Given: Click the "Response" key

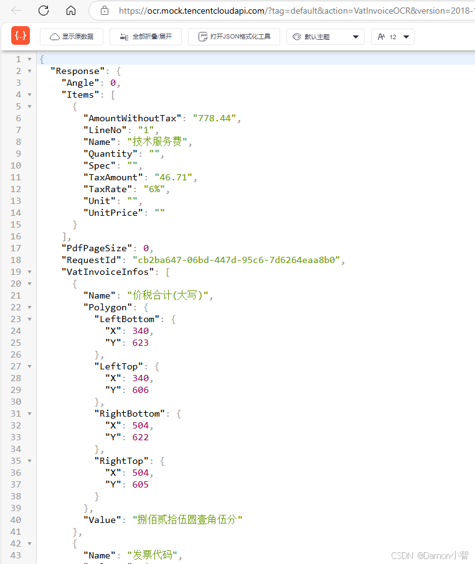Looking at the screenshot, I should pyautogui.click(x=77, y=72).
